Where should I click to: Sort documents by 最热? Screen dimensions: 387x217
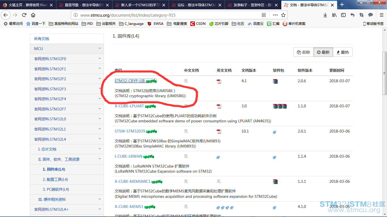(343, 52)
